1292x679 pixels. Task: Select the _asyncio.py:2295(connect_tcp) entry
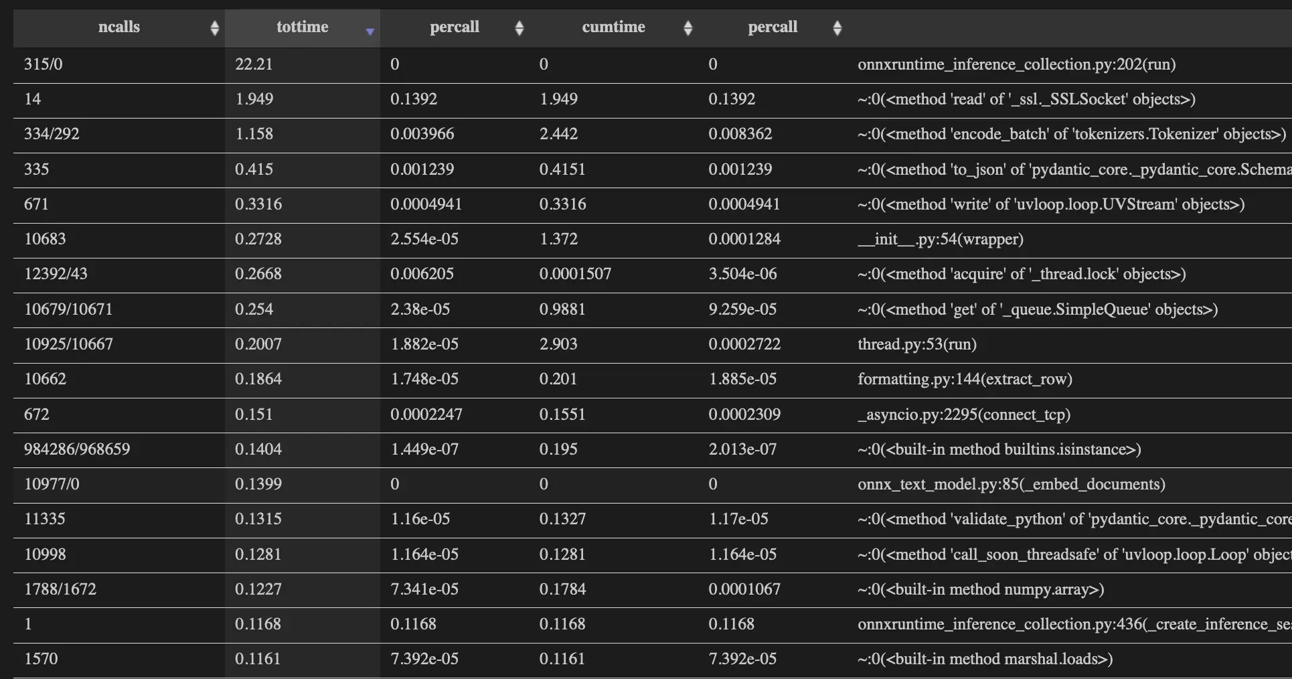(x=964, y=414)
